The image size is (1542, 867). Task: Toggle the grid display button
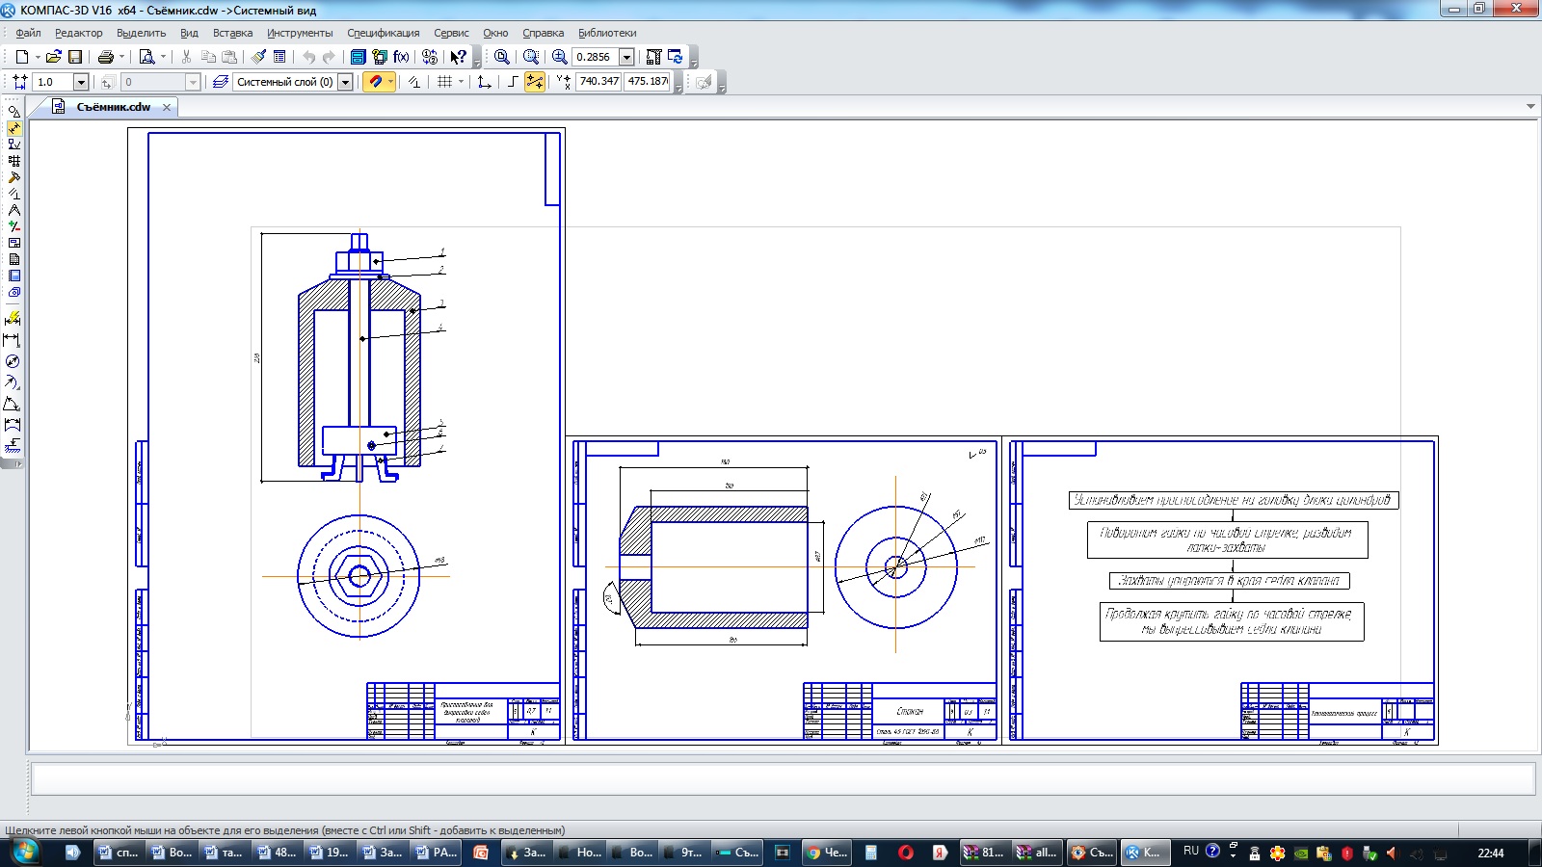coord(444,82)
